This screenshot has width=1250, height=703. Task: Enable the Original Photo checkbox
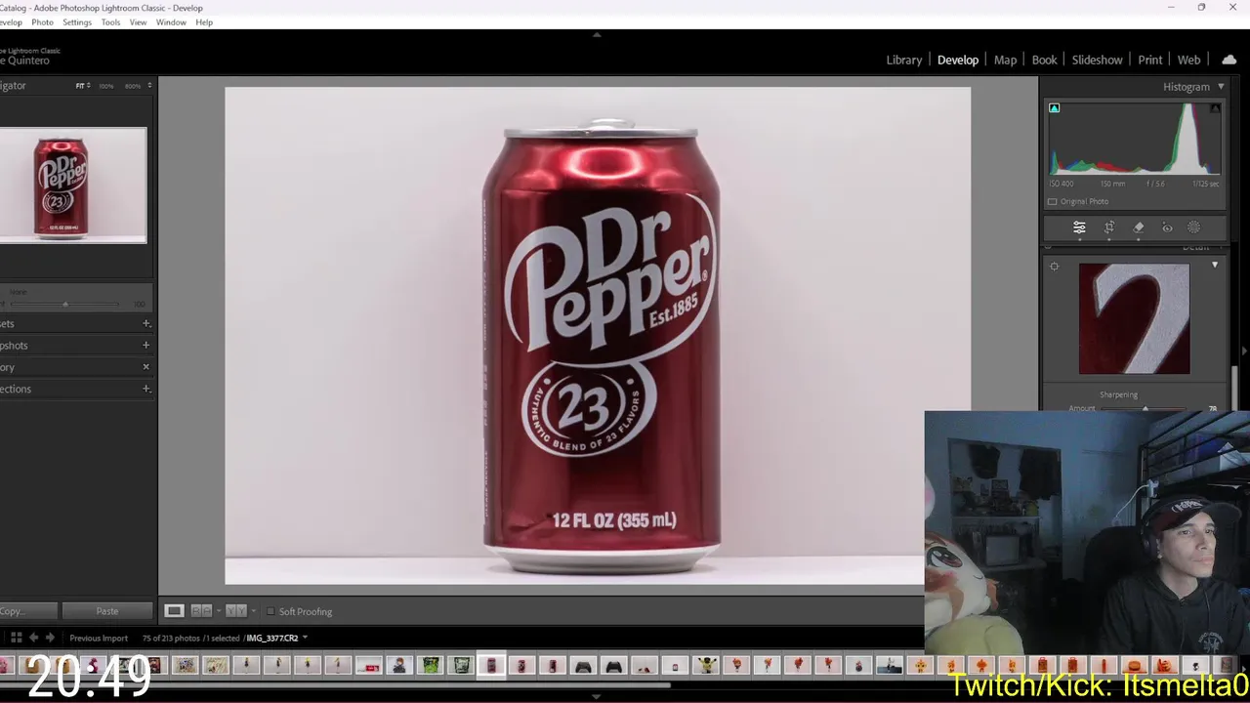click(x=1053, y=201)
